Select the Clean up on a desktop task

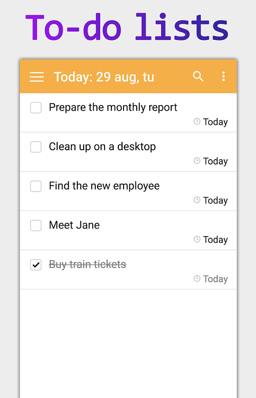[x=102, y=147]
